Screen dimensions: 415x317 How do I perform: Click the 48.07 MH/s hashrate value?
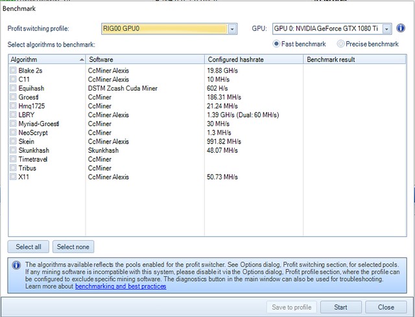click(x=222, y=150)
